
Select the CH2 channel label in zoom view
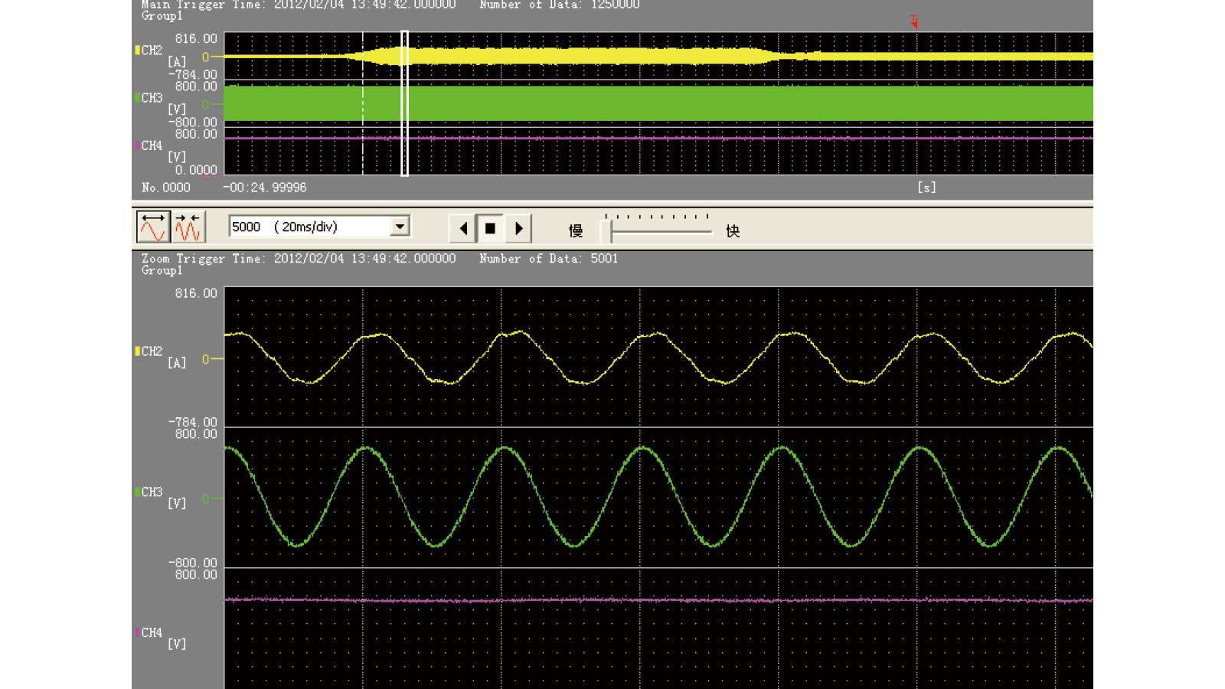point(151,351)
